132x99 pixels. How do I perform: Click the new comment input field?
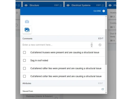[56, 45]
